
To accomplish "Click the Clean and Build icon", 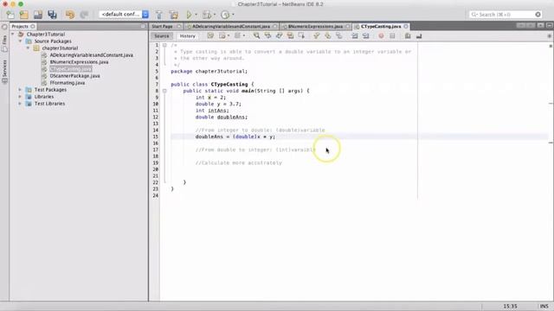I will coord(174,15).
